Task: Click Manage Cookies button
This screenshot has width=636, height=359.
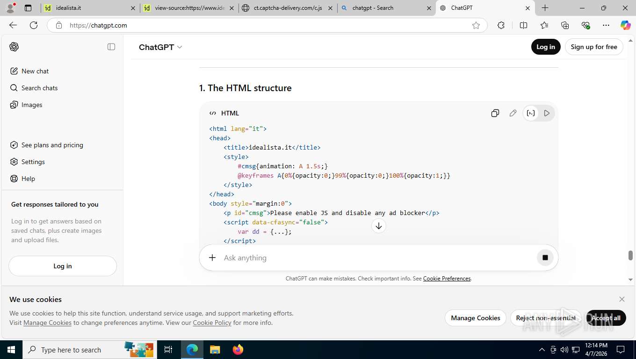Action: click(x=476, y=318)
